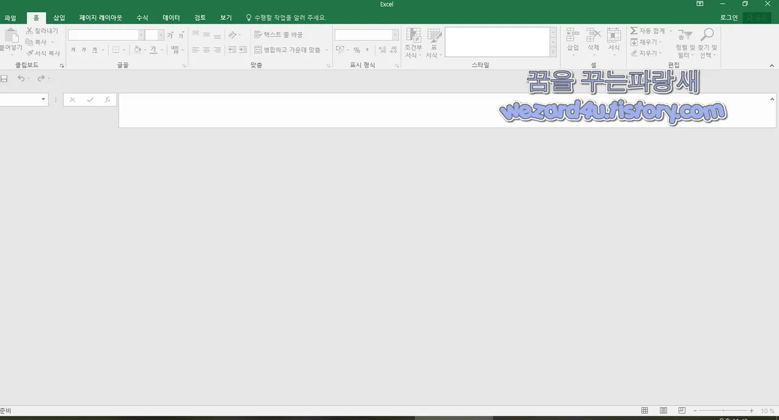The width and height of the screenshot is (779, 420).
Task: Click the percent style icon
Action: coord(356,50)
